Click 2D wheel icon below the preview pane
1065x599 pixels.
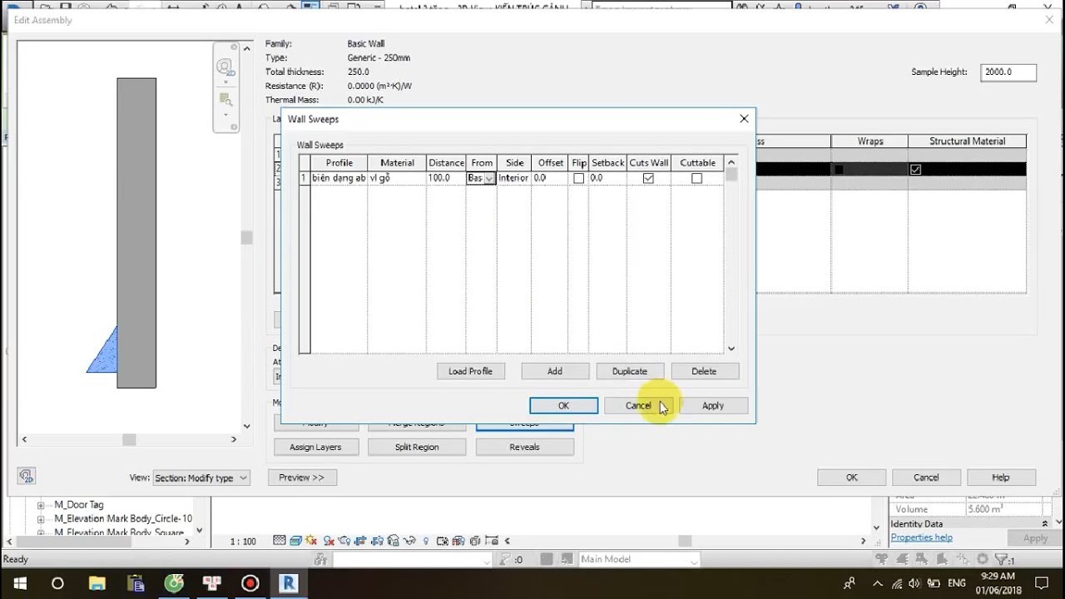click(x=26, y=476)
